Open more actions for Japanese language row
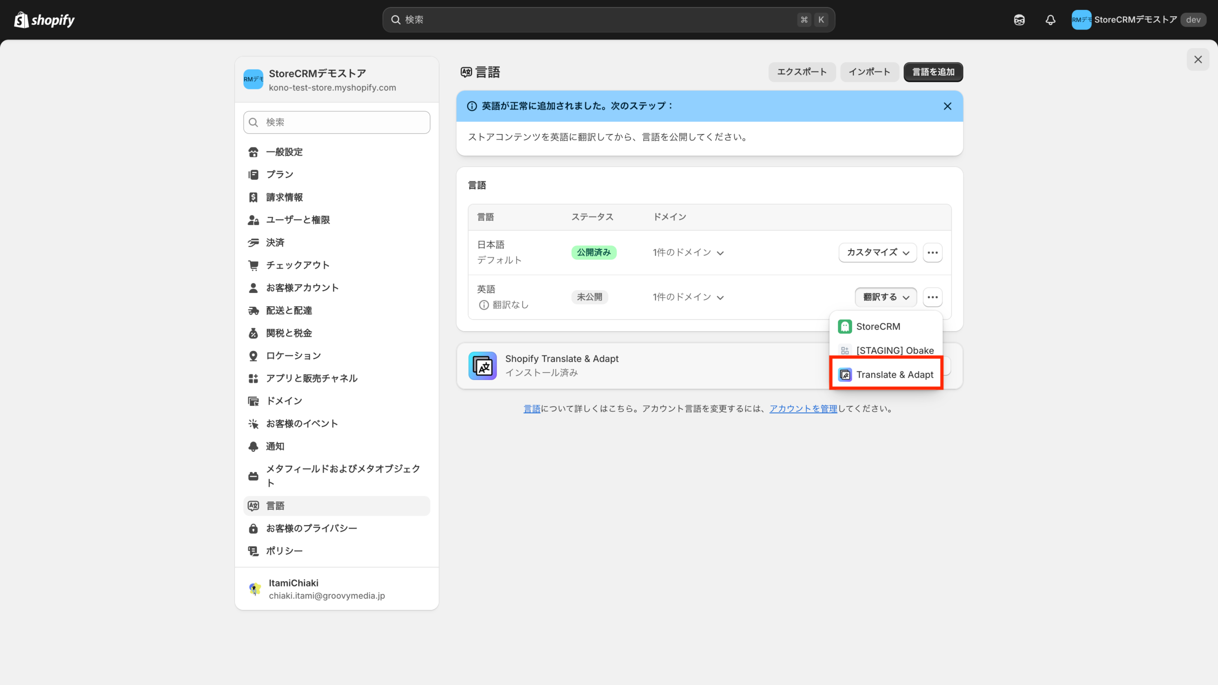The height and width of the screenshot is (685, 1218). 932,253
